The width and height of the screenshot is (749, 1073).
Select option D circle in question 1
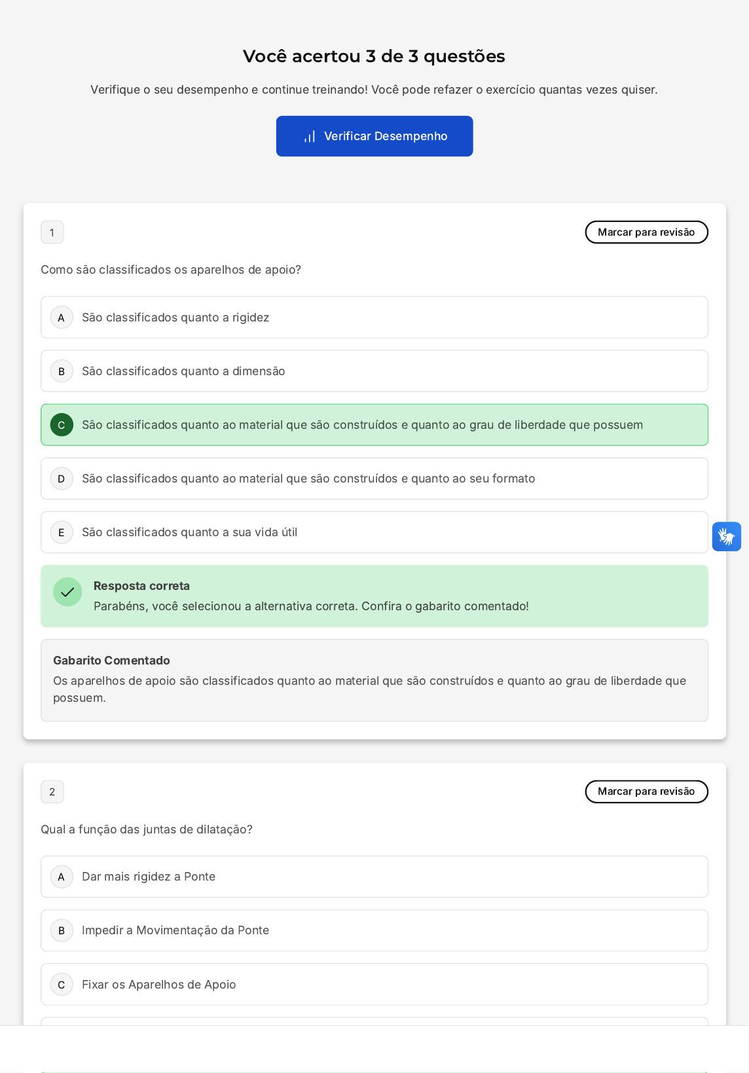pyautogui.click(x=62, y=479)
